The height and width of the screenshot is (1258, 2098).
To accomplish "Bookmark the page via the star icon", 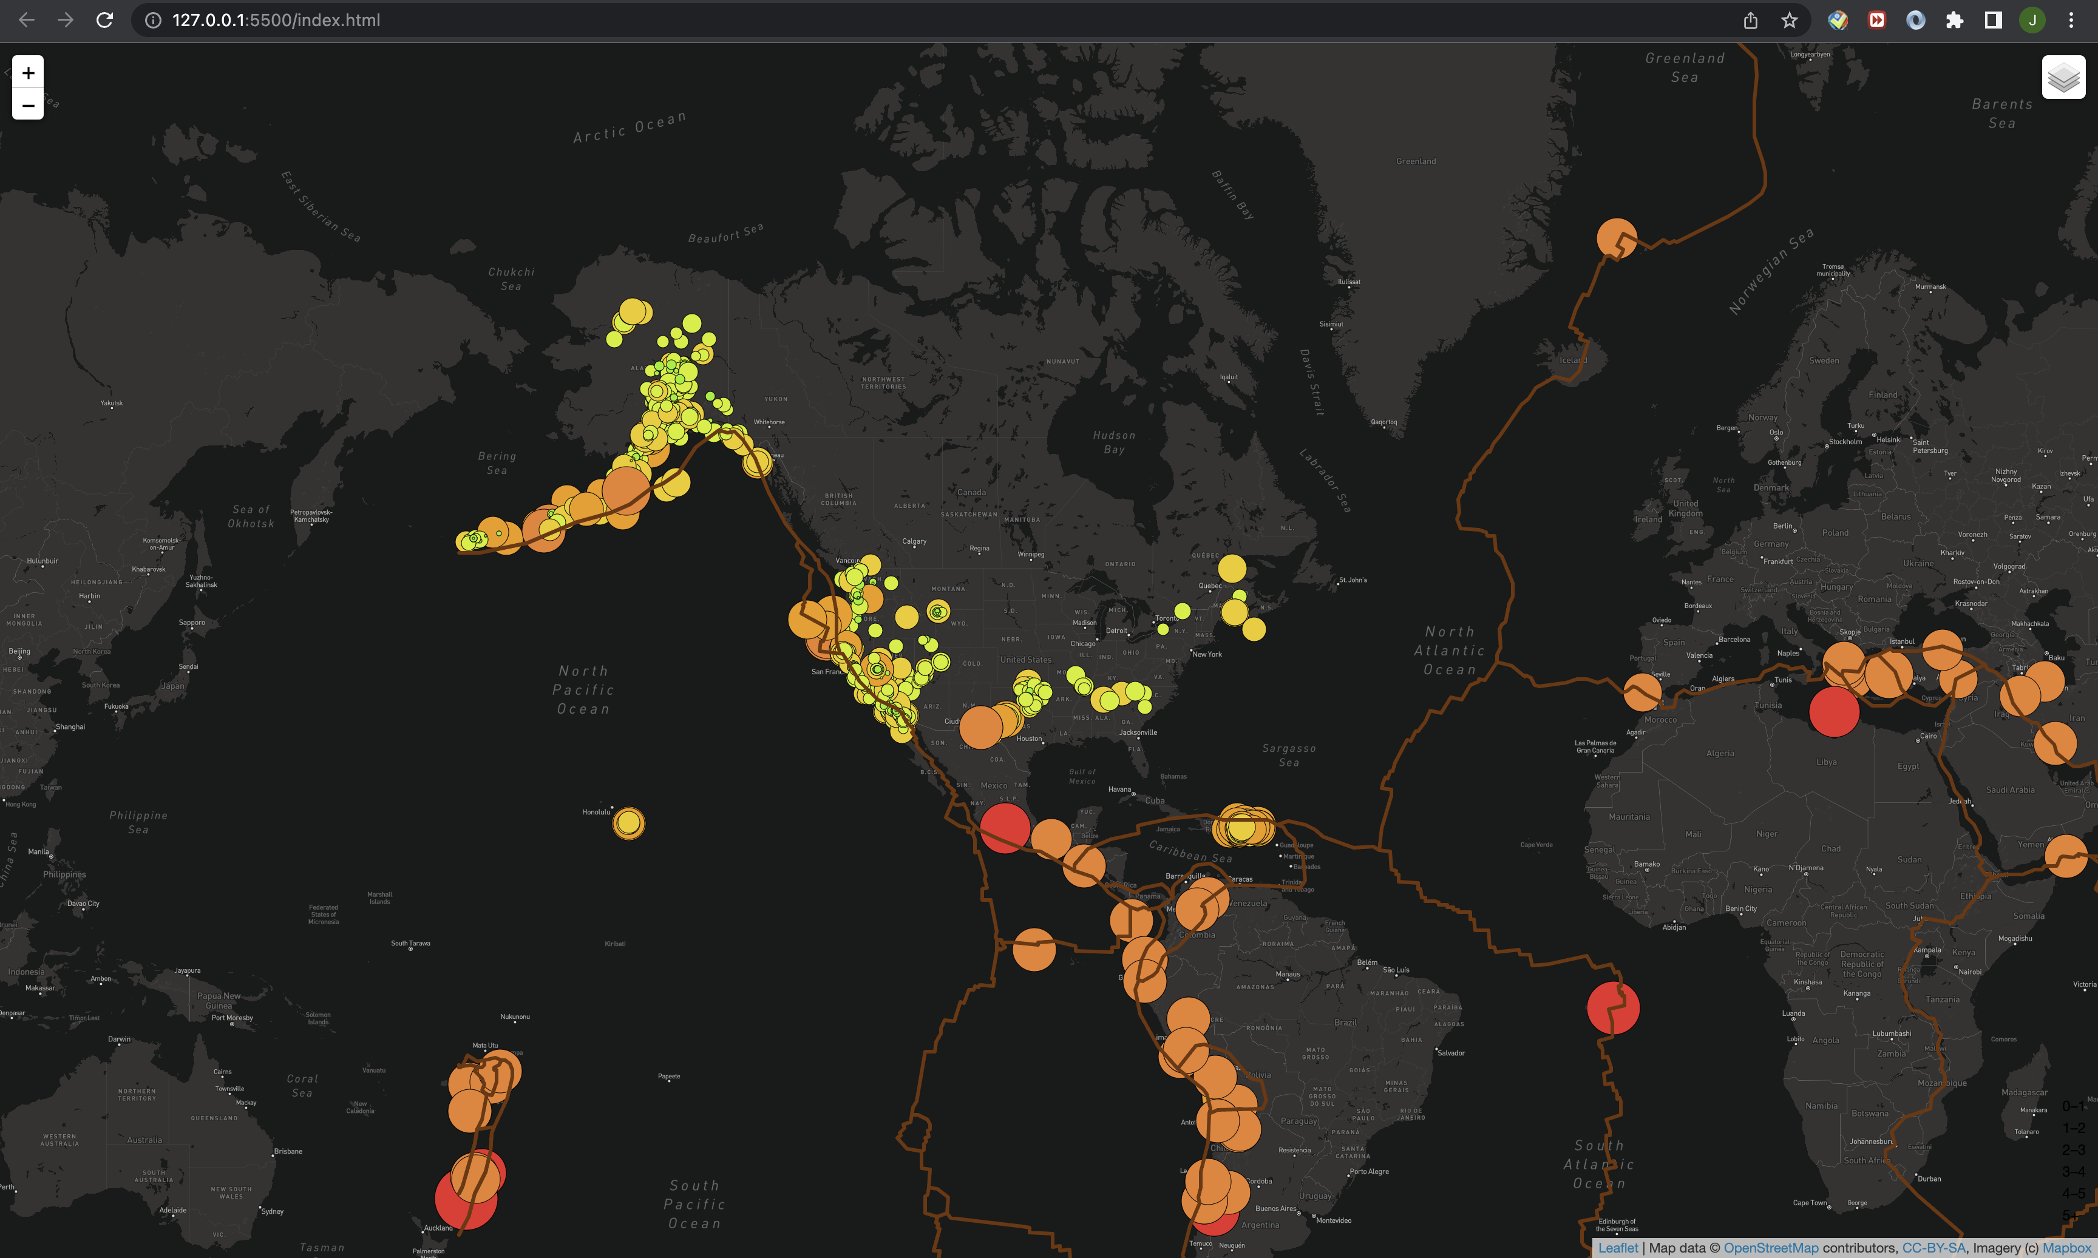I will click(1790, 19).
